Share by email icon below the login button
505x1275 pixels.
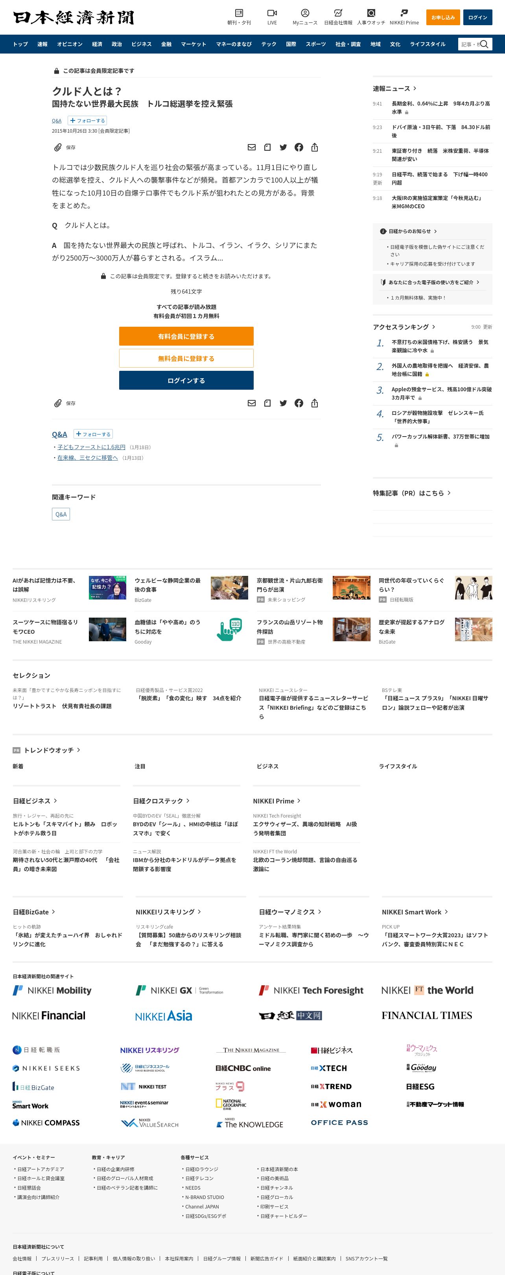click(251, 403)
